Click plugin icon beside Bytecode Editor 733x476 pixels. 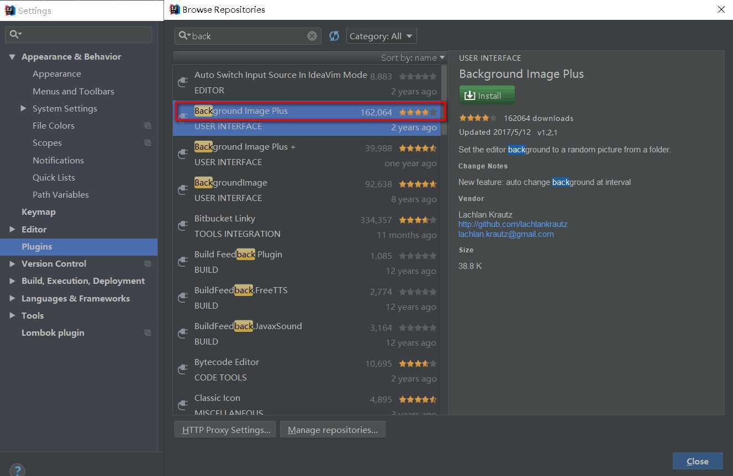(x=183, y=369)
